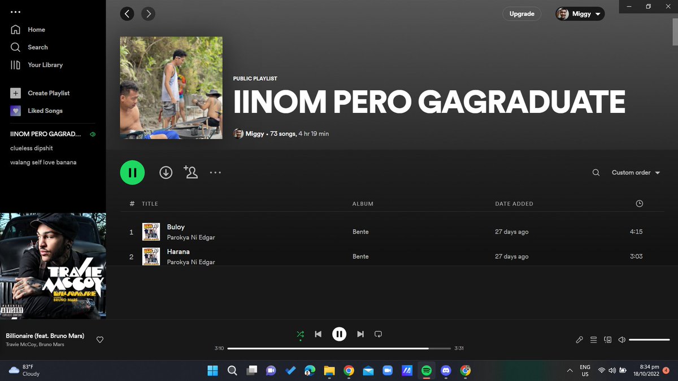This screenshot has height=381, width=678.
Task: Open Discord from the taskbar
Action: click(446, 371)
